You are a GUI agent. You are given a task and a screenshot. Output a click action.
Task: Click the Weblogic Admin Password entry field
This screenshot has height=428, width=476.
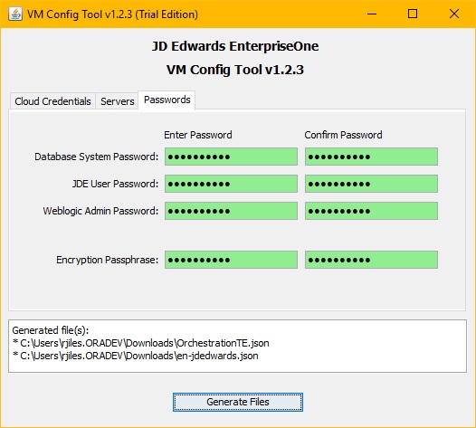tap(231, 211)
